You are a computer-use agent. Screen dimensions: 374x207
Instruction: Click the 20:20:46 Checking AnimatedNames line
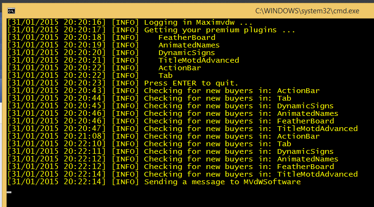[173, 114]
